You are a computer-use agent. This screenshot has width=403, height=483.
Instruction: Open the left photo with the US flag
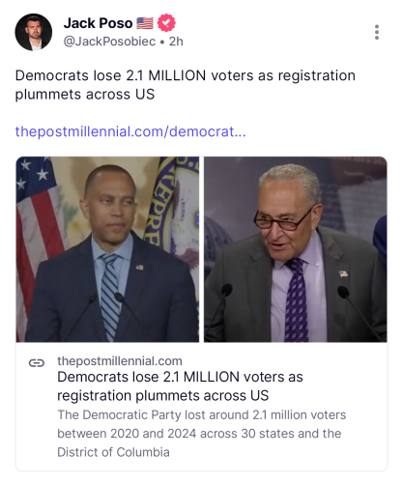click(107, 249)
